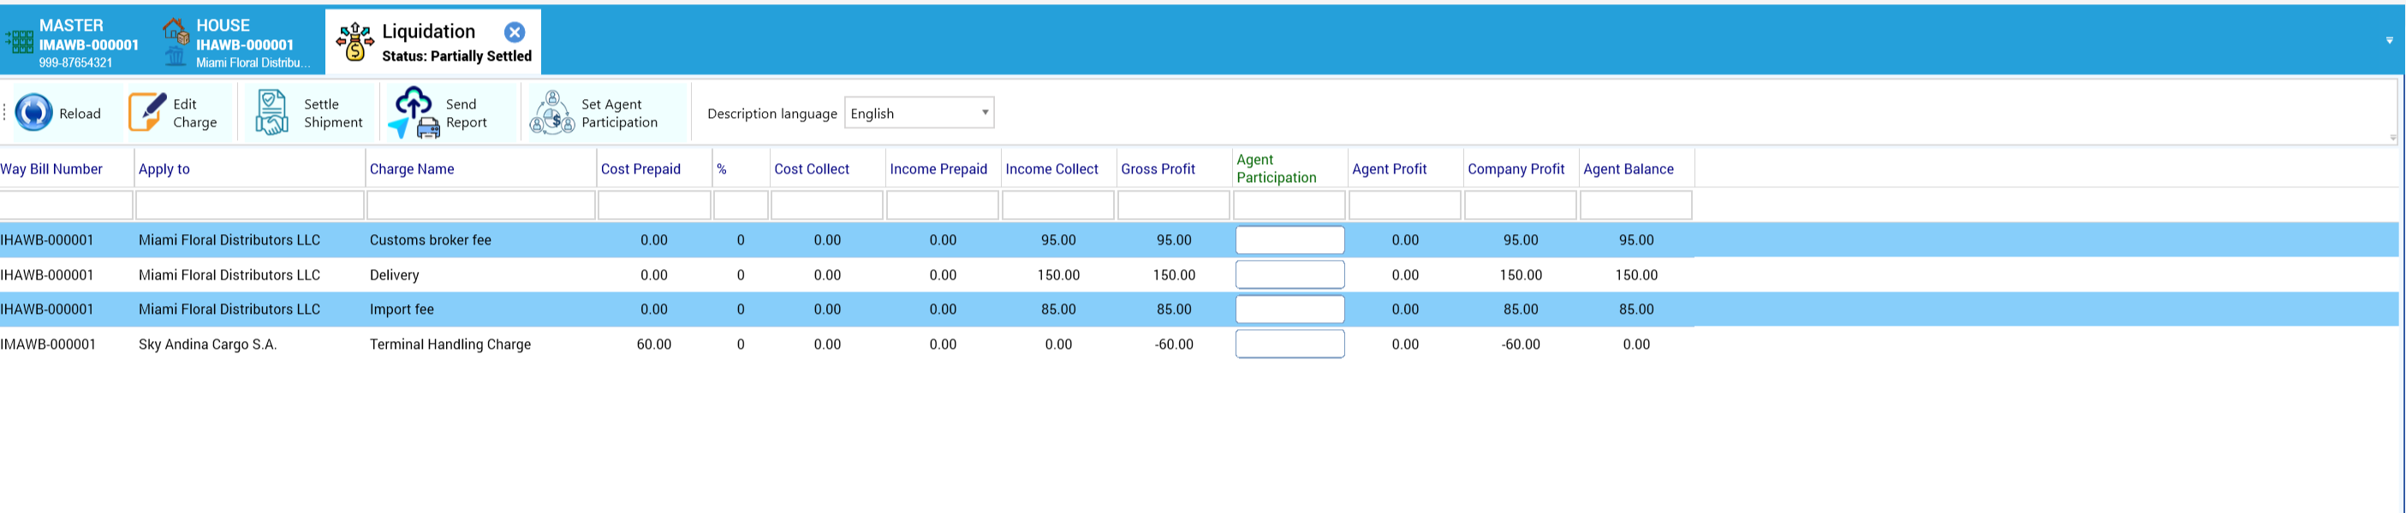This screenshot has height=513, width=2406.
Task: Click the Liquidation money bag icon
Action: coord(355,43)
